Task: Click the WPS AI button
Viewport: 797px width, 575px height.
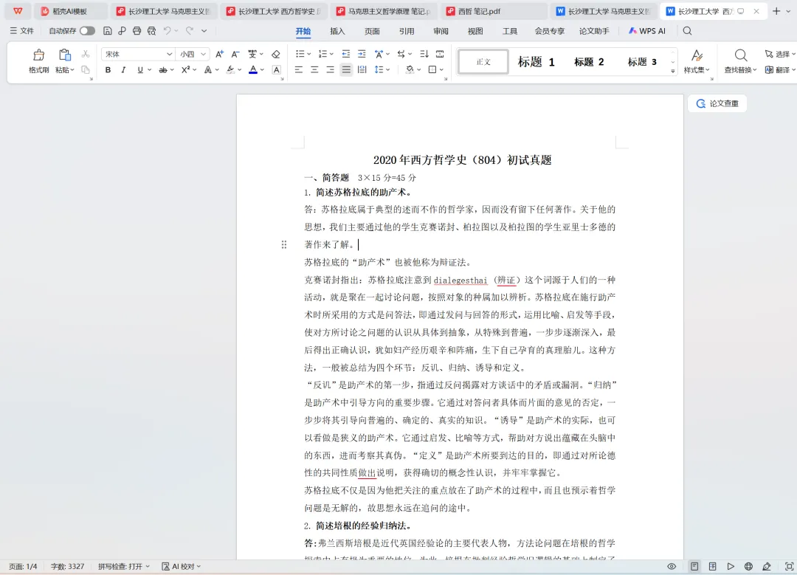Action: tap(647, 31)
